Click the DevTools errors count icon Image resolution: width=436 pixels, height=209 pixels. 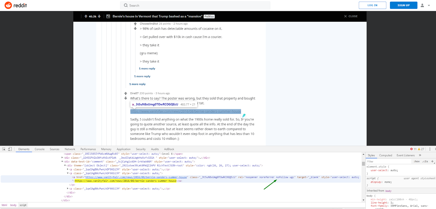[411, 149]
